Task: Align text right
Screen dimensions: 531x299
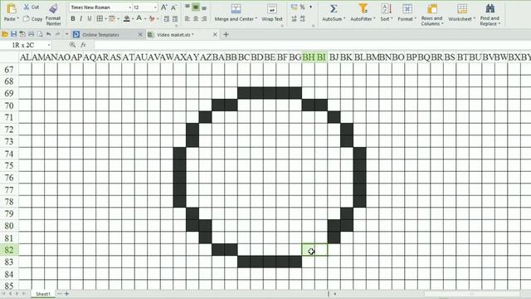Action: click(204, 19)
